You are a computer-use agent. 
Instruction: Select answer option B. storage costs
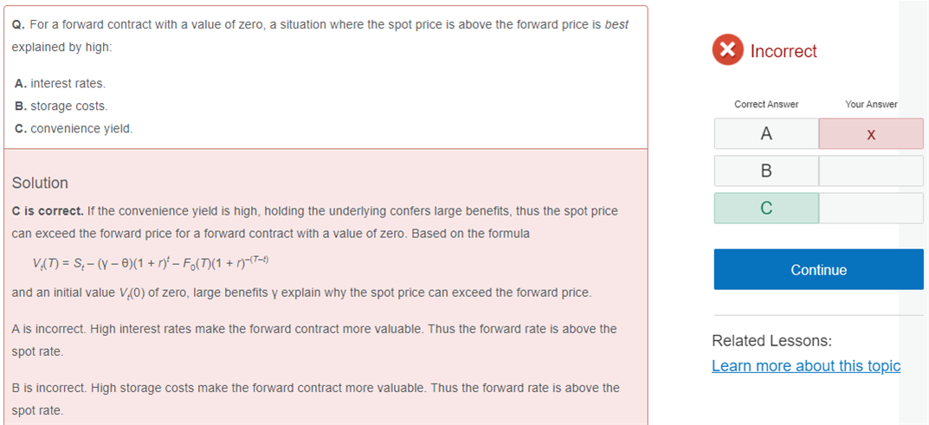61,106
